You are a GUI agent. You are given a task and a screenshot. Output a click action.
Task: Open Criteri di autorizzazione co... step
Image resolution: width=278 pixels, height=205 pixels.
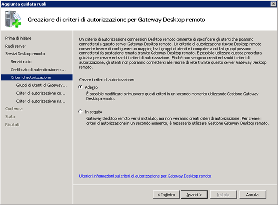pos(41,93)
